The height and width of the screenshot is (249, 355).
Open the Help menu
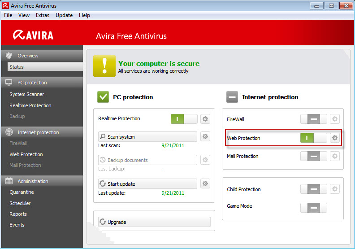(x=84, y=15)
